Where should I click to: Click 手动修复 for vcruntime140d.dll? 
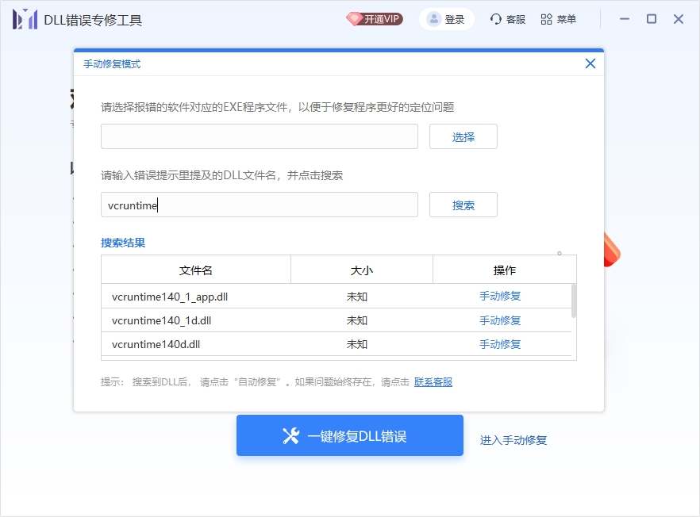point(500,344)
